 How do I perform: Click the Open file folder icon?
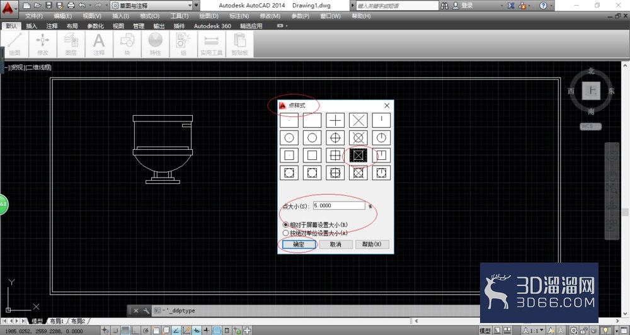38,6
